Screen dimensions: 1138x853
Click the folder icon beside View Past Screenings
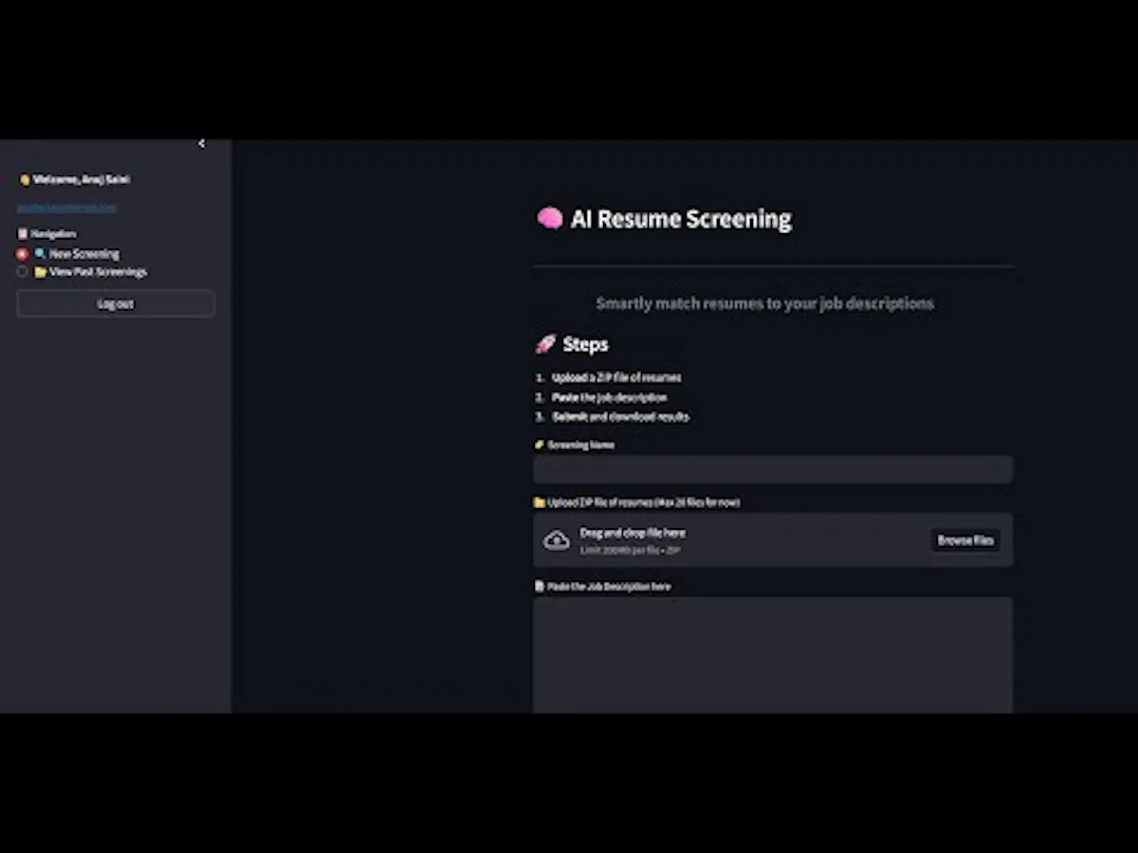point(40,272)
